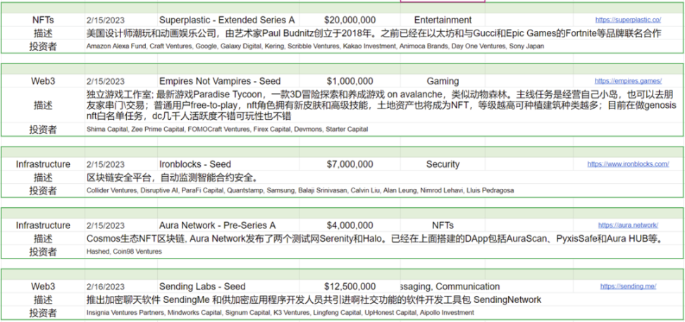This screenshot has height=322, width=685.
Task: Select the Infrastructure cell in Aura Network row
Action: click(43, 225)
